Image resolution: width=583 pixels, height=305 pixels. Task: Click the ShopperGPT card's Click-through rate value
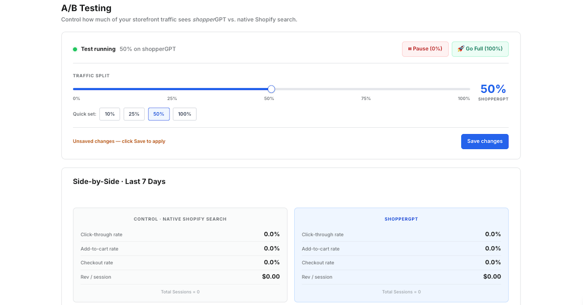(x=493, y=234)
